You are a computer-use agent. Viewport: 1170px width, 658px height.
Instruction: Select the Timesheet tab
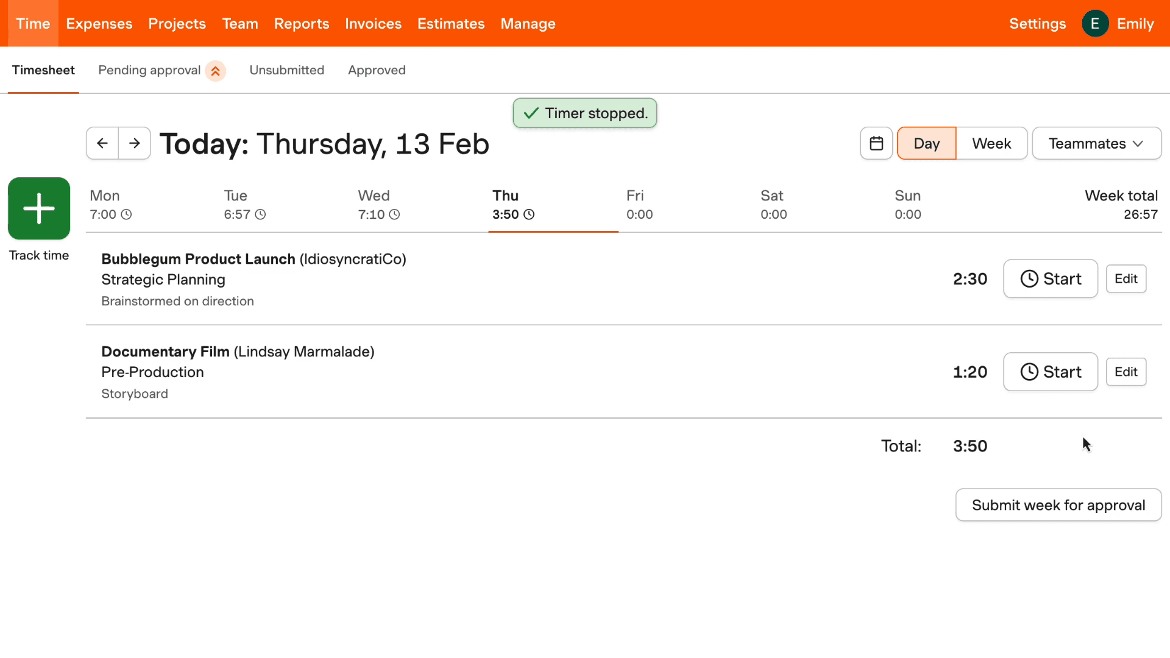pos(43,70)
